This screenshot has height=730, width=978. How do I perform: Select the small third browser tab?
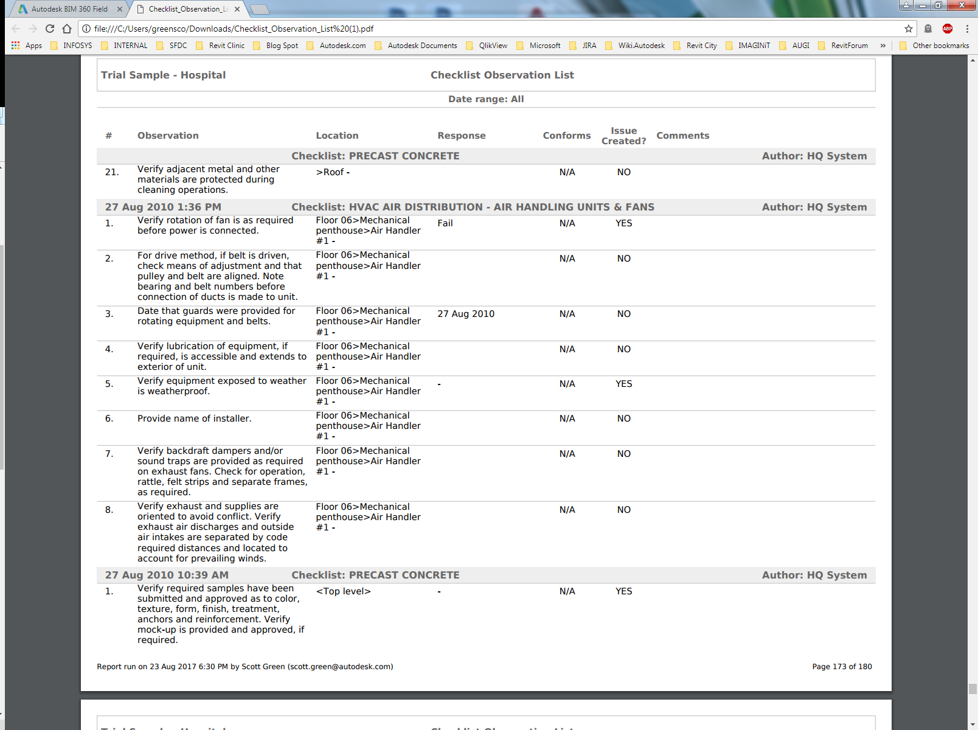click(258, 9)
